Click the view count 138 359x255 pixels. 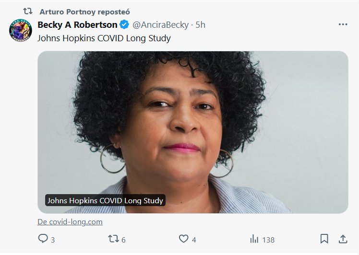(268, 240)
